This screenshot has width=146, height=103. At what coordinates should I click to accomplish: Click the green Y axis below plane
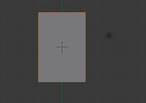click(62, 92)
